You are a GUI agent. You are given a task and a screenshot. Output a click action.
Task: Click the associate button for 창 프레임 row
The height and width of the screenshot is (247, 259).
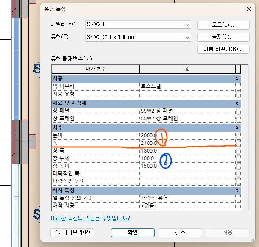coord(238,118)
